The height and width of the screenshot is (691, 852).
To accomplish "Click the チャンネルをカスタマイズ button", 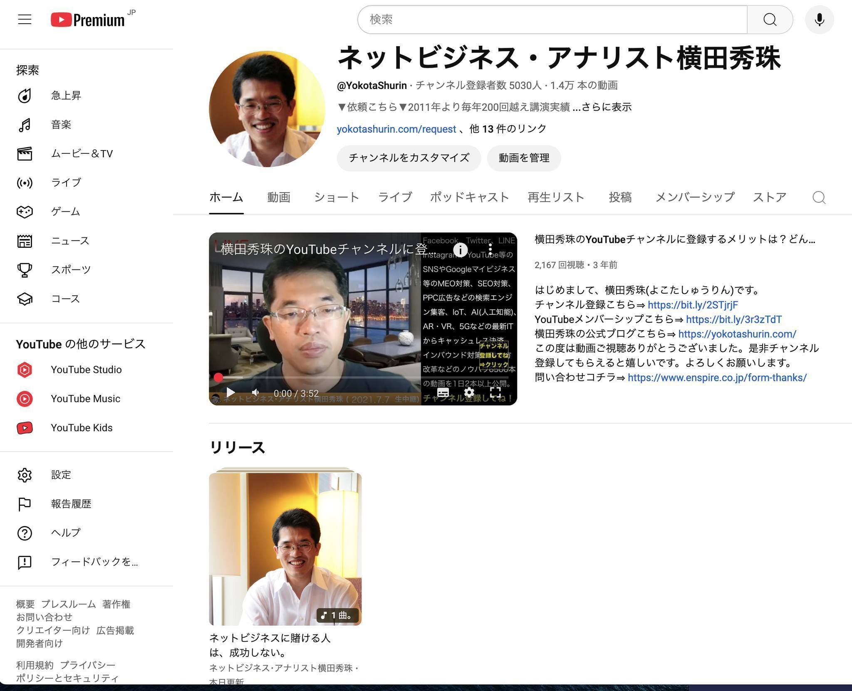I will click(x=409, y=158).
